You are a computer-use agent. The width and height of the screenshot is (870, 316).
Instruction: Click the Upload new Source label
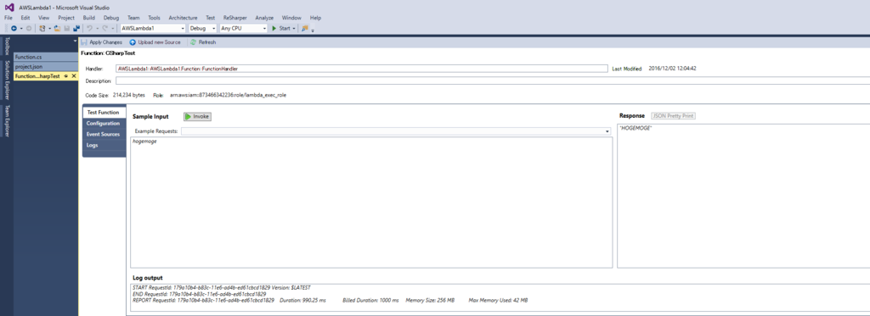click(x=159, y=42)
